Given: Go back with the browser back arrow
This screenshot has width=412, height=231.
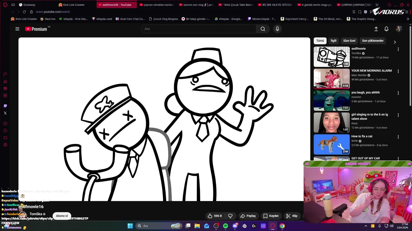Looking at the screenshot, I should [x=13, y=12].
